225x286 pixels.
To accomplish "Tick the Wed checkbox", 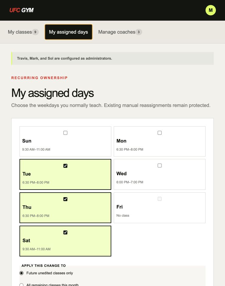I will pos(160,166).
